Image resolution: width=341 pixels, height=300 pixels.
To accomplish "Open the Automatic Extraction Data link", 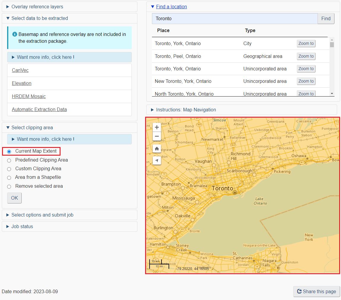I will (x=39, y=109).
